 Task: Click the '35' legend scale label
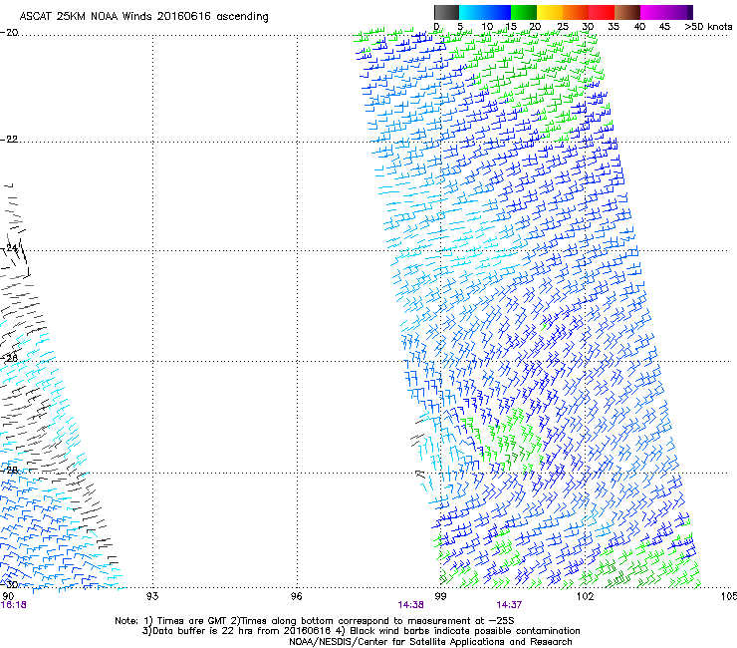click(x=614, y=27)
